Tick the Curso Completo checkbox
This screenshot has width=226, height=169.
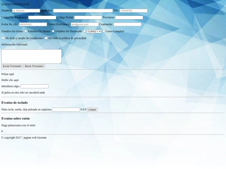[x=104, y=31]
